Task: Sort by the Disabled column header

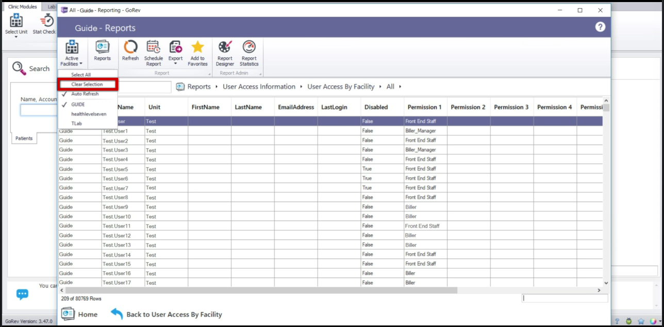Action: 382,107
